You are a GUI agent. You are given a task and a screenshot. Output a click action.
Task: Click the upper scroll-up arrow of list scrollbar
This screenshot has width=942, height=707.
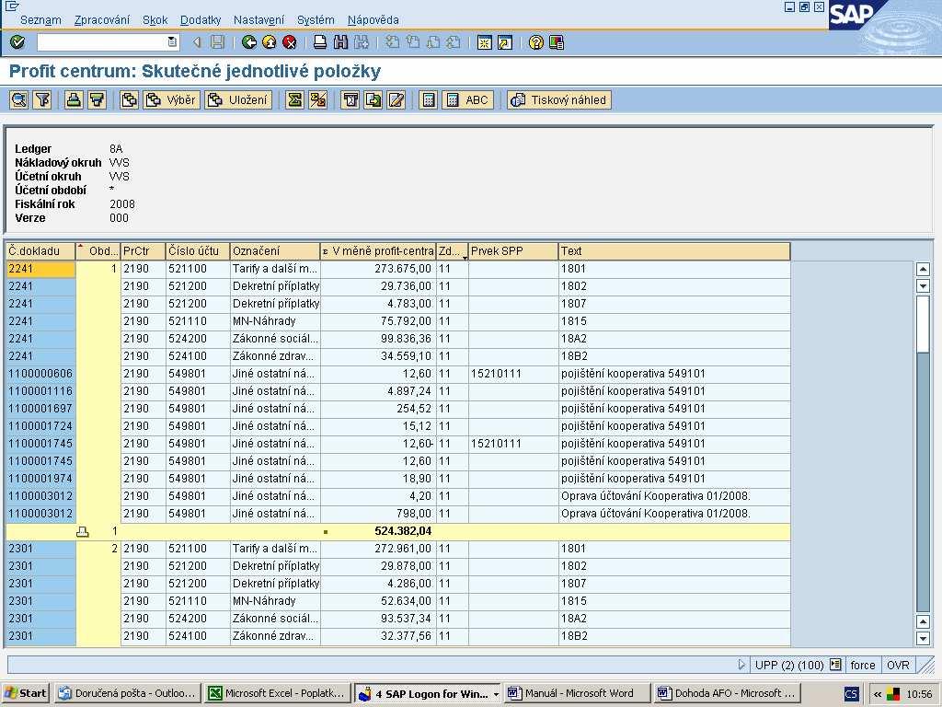click(924, 270)
